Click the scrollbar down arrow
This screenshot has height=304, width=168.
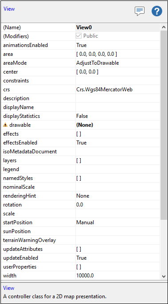pos(164,276)
